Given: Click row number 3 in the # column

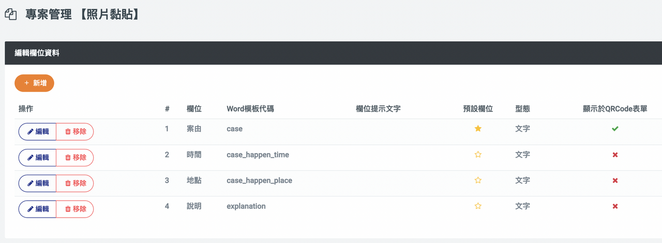Looking at the screenshot, I should (x=167, y=180).
